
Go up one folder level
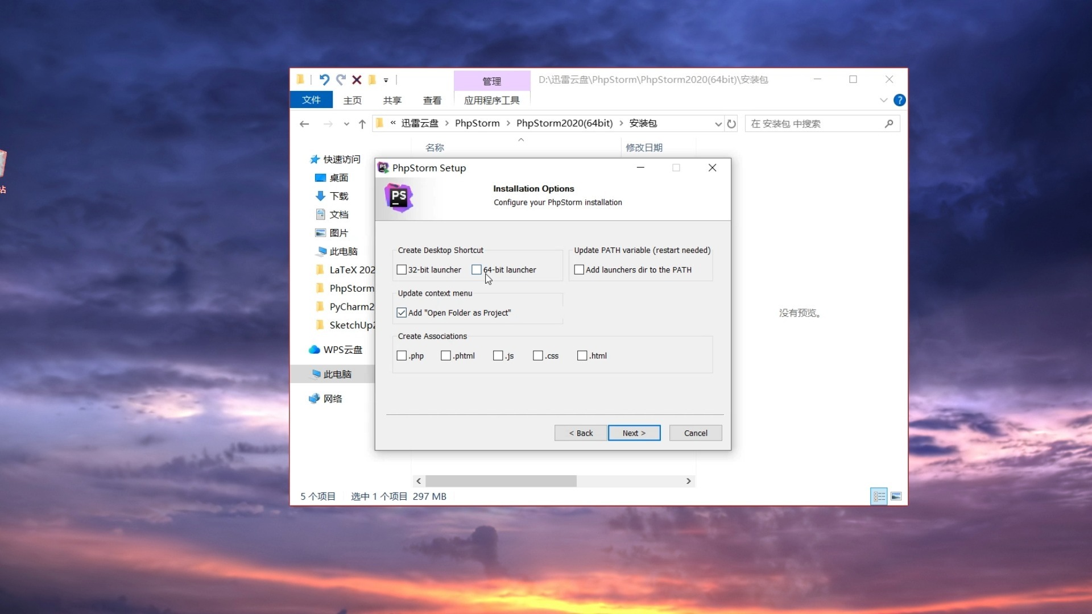click(x=362, y=124)
